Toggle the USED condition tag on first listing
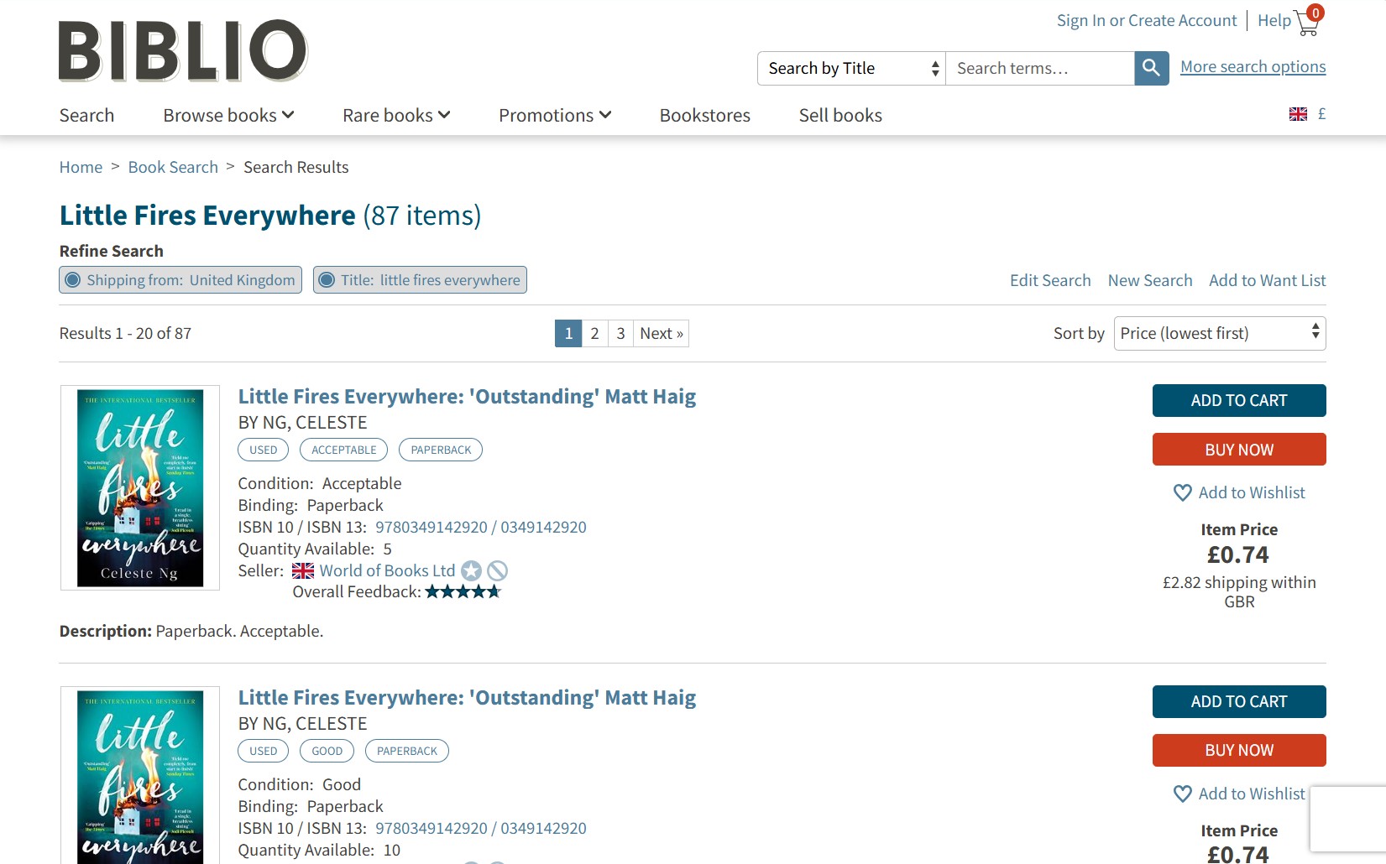Image resolution: width=1386 pixels, height=864 pixels. [263, 450]
